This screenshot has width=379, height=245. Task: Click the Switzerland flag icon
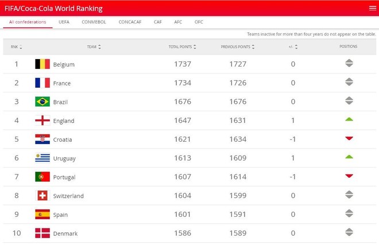(42, 196)
